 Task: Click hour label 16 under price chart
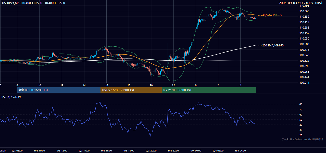(107, 85)
